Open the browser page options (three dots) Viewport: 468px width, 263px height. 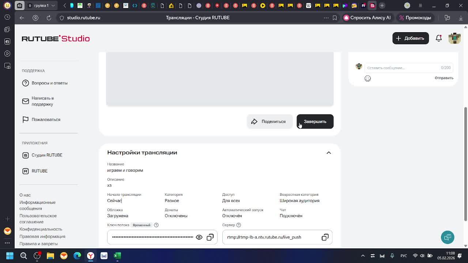pos(326,18)
